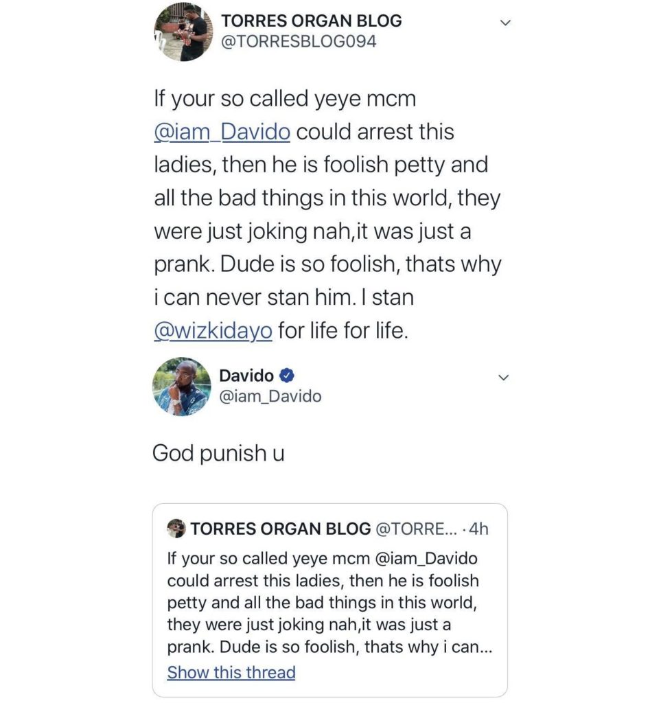Click "Show this thread" link
This screenshot has height=703, width=661.
pos(231,672)
